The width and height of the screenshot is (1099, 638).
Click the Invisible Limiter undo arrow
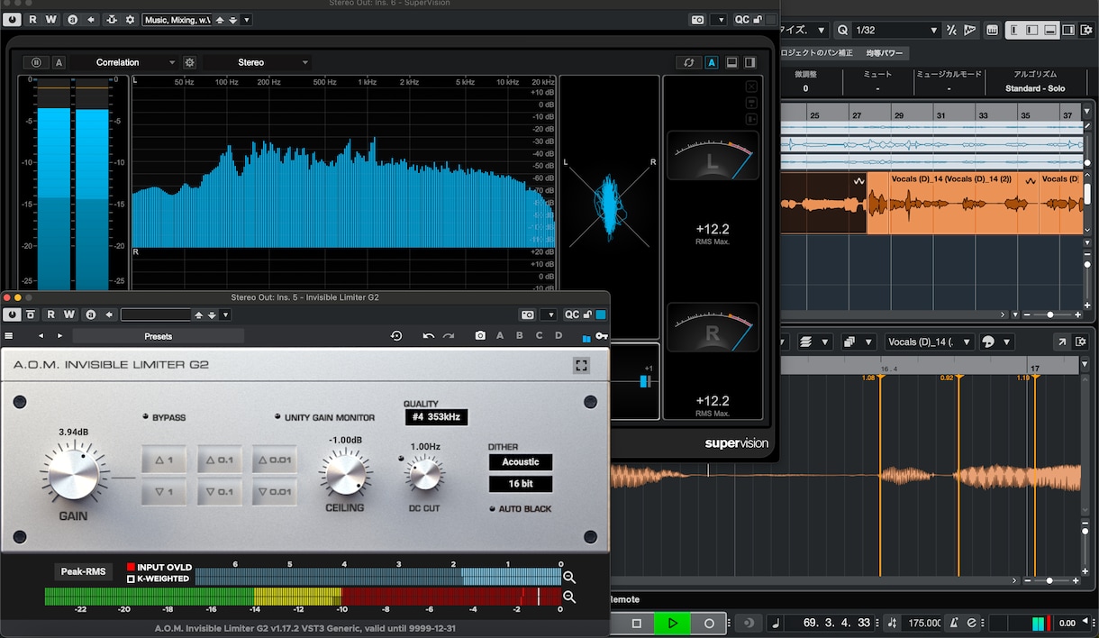[429, 336]
